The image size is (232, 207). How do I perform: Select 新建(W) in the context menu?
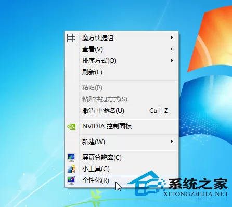point(121,141)
